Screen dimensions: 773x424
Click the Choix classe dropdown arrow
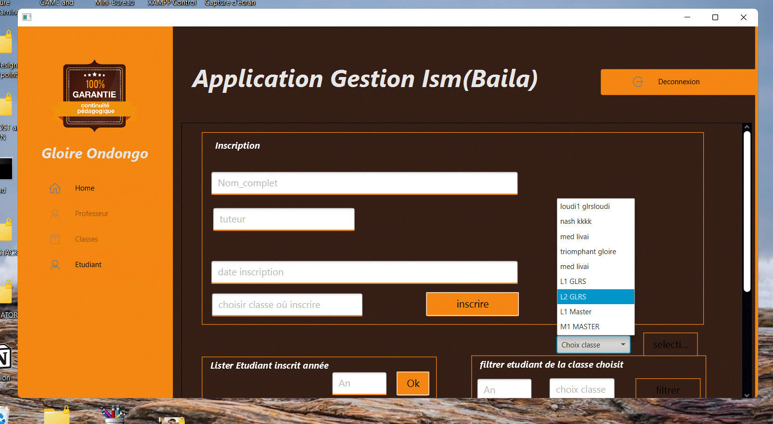pos(623,345)
